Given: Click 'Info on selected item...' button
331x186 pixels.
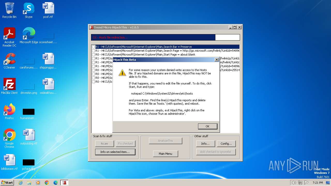Looking at the screenshot, I should [x=115, y=152].
